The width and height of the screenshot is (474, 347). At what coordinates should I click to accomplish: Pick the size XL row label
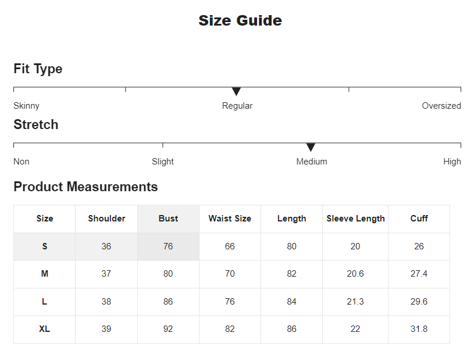(x=45, y=329)
